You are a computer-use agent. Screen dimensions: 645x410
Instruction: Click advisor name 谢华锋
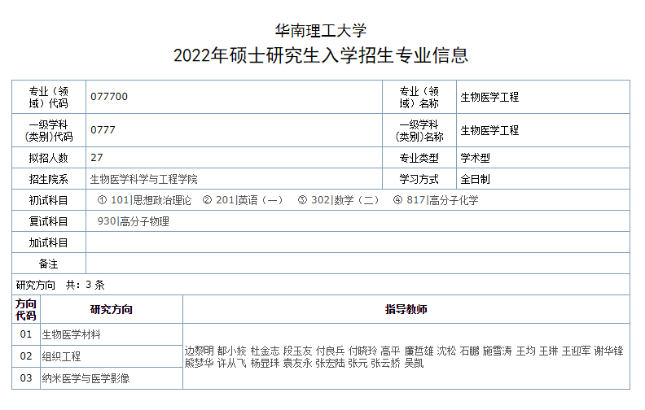(x=609, y=351)
